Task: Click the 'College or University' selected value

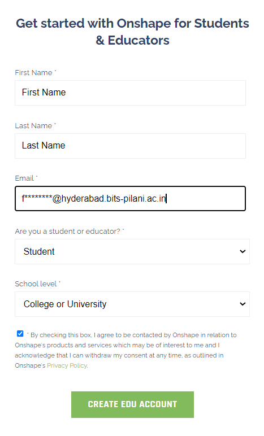Action: tap(65, 304)
